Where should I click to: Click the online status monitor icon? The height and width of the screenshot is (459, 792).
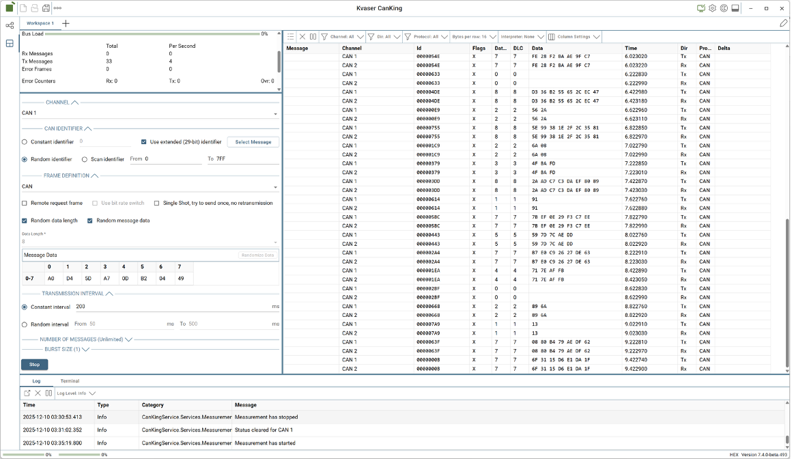[701, 8]
